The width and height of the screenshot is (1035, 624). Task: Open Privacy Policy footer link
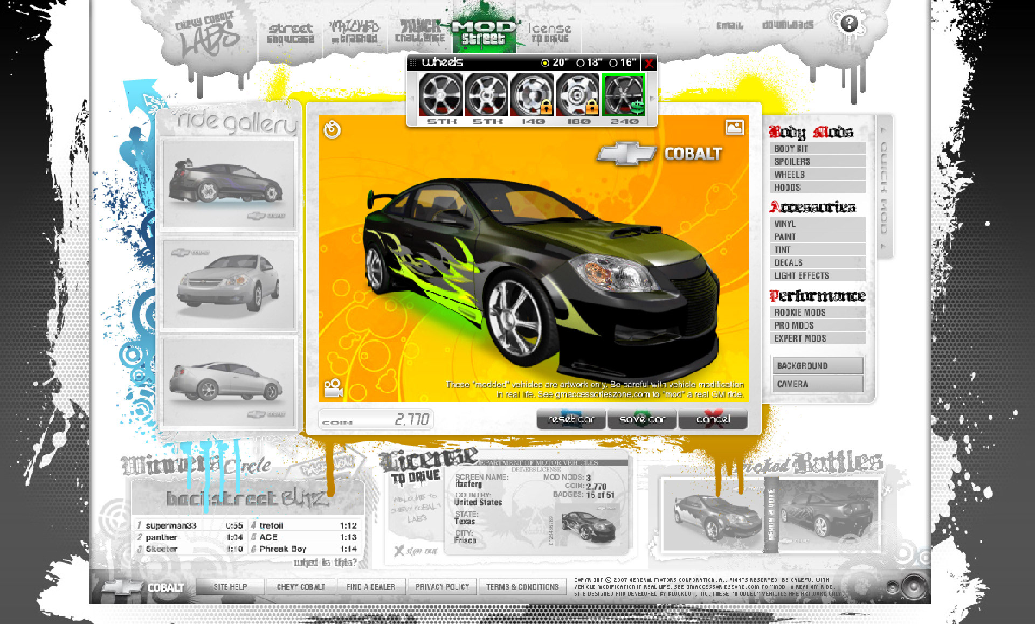coord(442,587)
